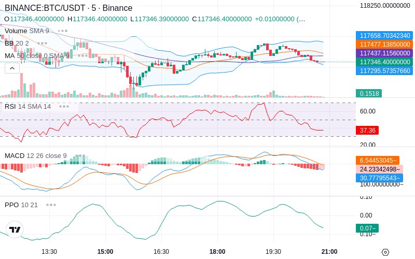Image resolution: width=415 pixels, height=259 pixels.
Task: Click the open price value O117346.40
Action: coord(34,19)
